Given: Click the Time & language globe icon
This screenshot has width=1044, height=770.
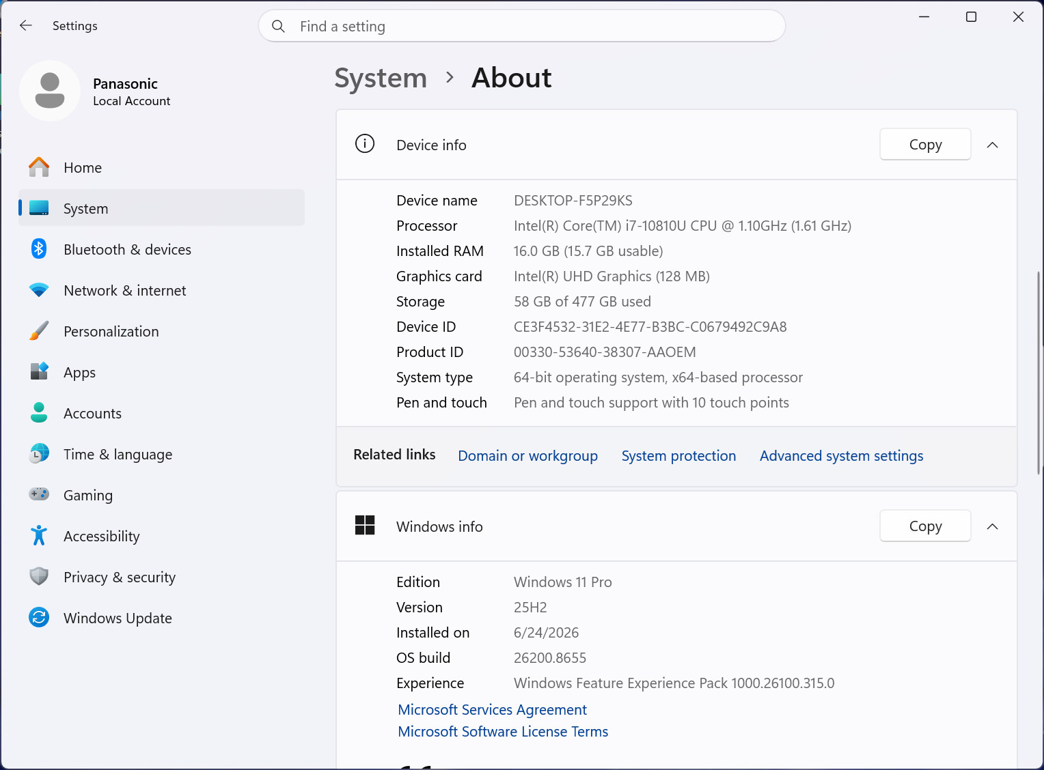Looking at the screenshot, I should 39,454.
